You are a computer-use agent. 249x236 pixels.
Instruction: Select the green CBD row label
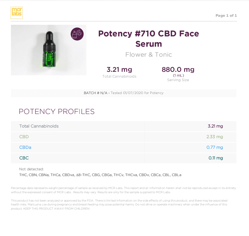click(24, 137)
